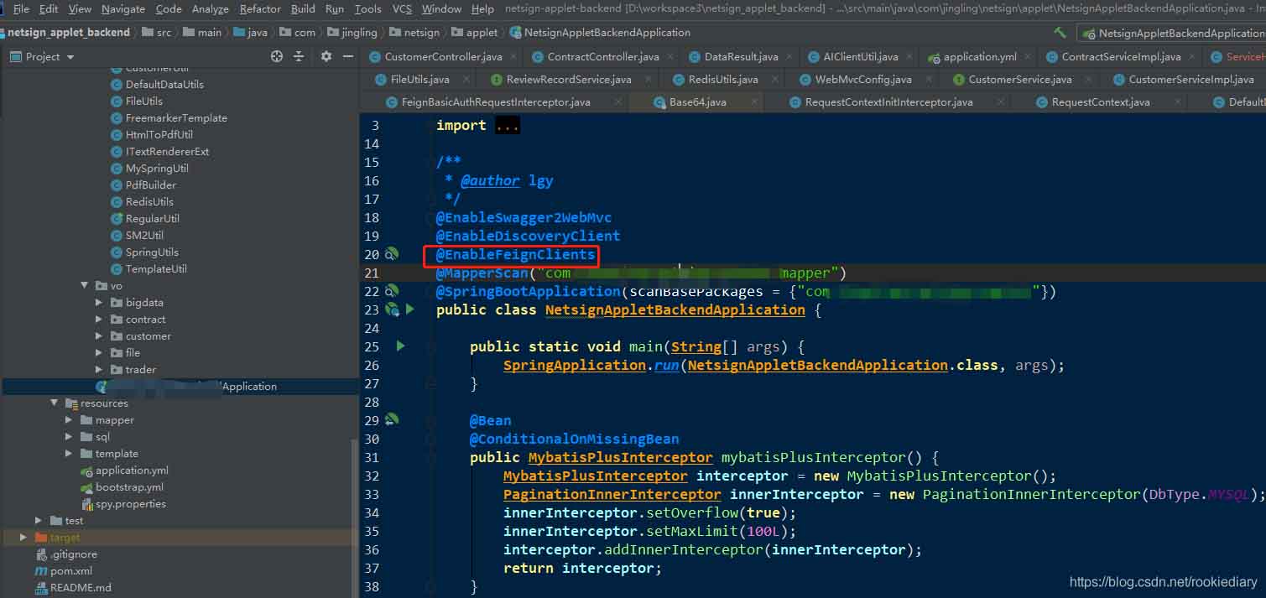Click run gutter arrow at class declaration
The width and height of the screenshot is (1266, 598).
coord(410,309)
